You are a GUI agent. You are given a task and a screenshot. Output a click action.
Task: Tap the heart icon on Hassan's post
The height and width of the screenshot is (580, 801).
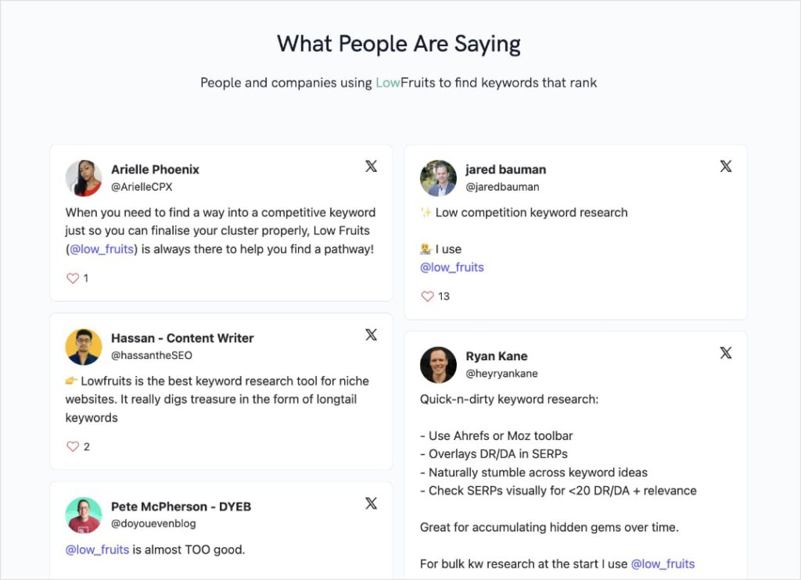[x=73, y=446]
